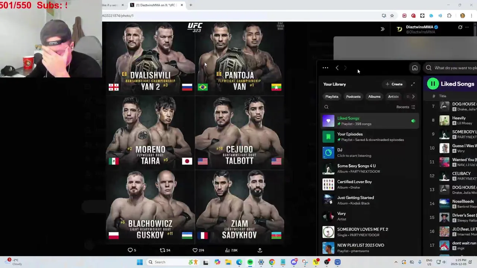
Task: Click the Liked Songs heart cover
Action: point(328,121)
